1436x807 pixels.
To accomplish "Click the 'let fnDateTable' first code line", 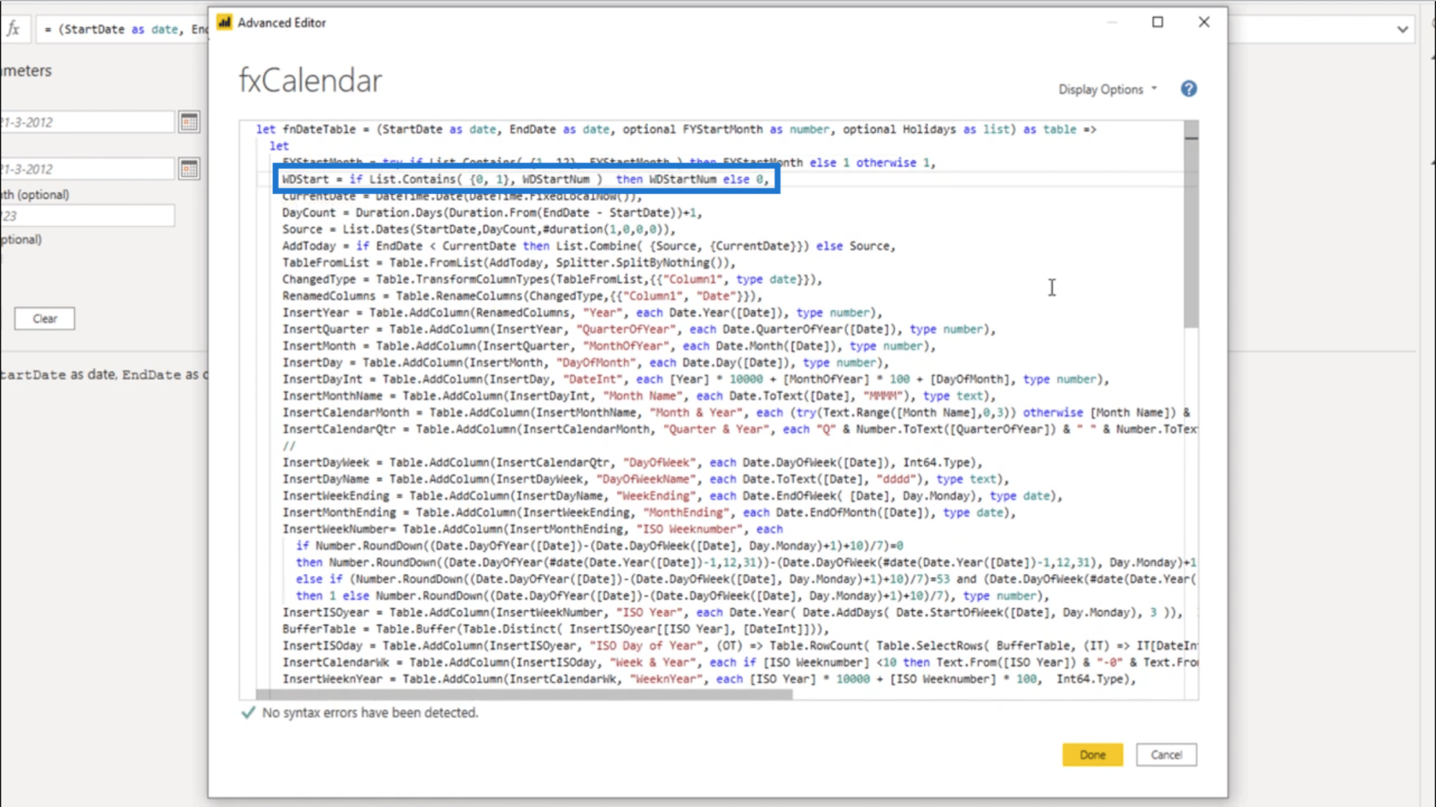I will point(676,129).
